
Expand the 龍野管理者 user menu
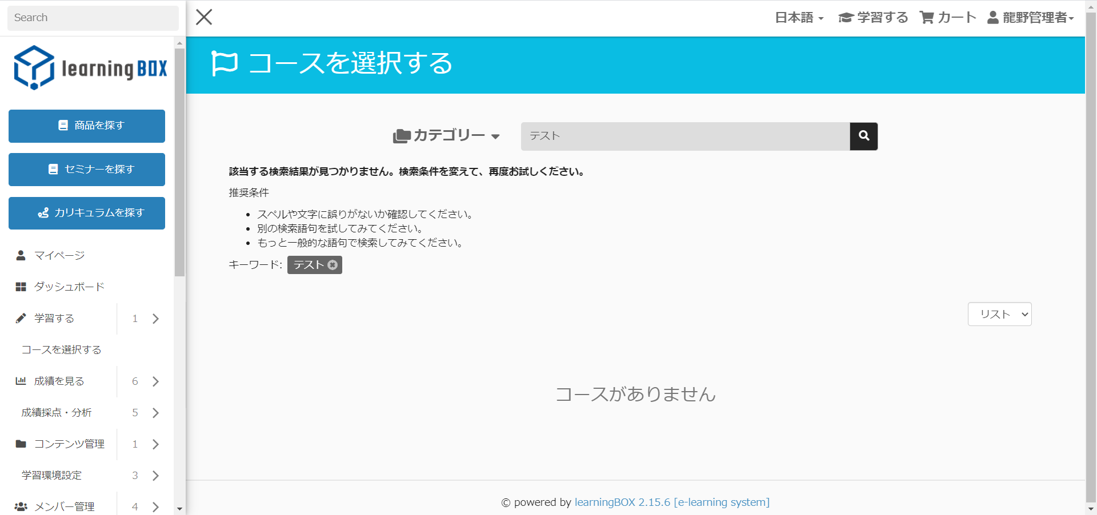[1031, 18]
